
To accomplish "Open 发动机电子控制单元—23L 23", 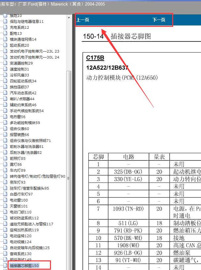I will tap(34, 51).
